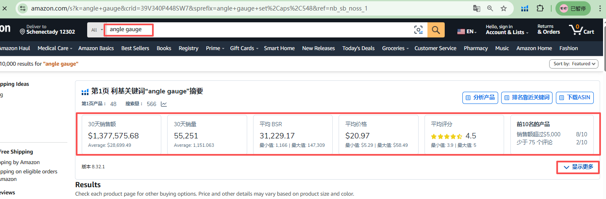
Task: Click the Returns & Orders link
Action: pyautogui.click(x=548, y=29)
